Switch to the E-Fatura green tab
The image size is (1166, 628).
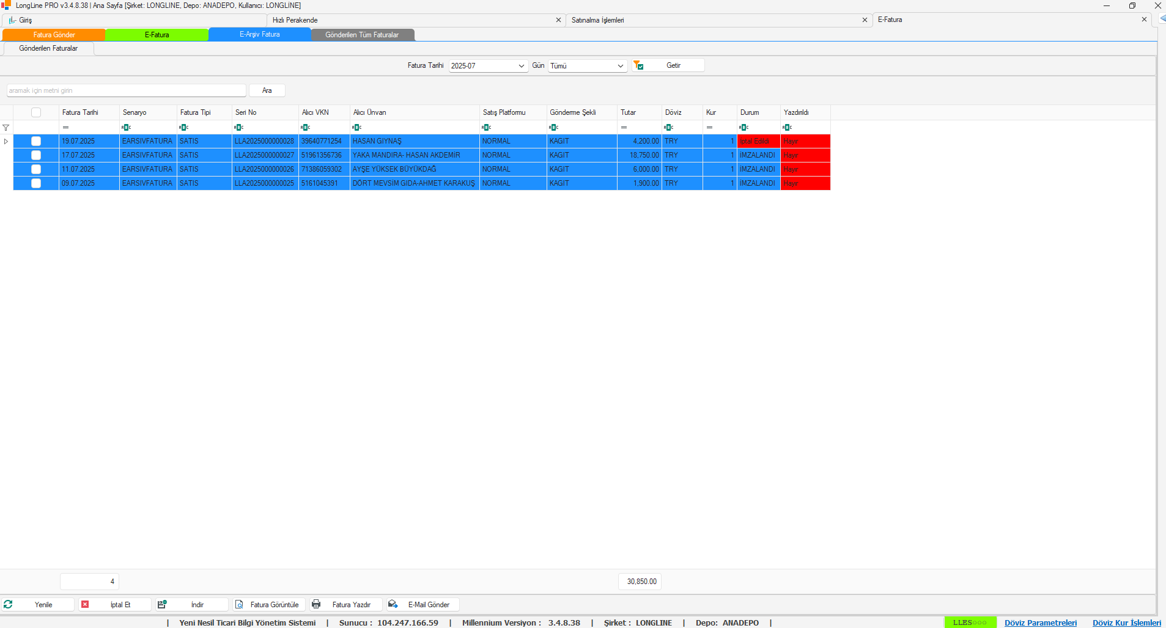pyautogui.click(x=157, y=35)
